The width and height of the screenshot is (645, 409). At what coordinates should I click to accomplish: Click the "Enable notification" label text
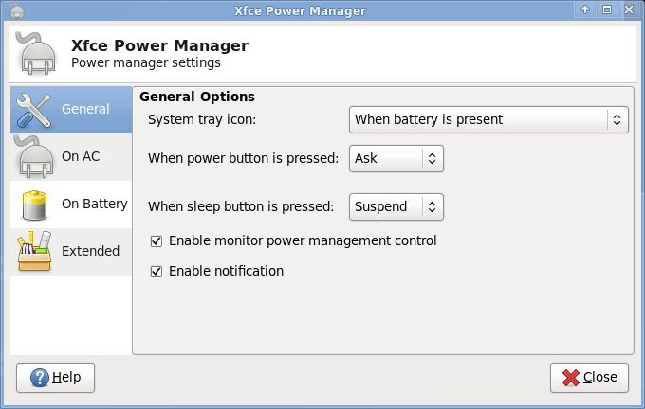click(227, 271)
